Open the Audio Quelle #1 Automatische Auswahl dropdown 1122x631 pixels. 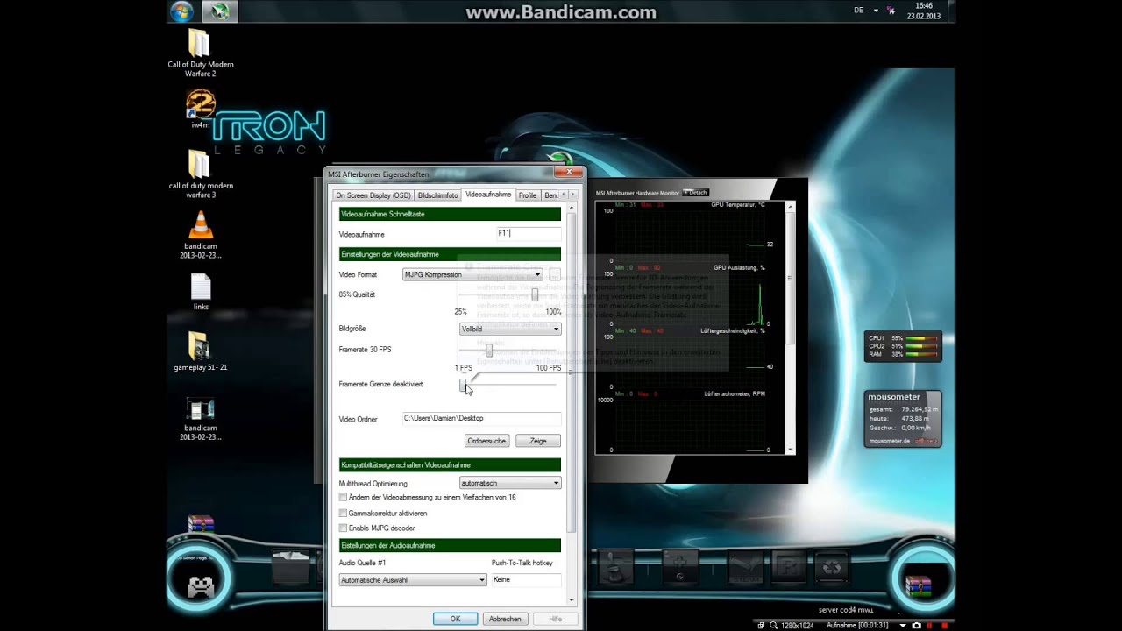tap(413, 579)
